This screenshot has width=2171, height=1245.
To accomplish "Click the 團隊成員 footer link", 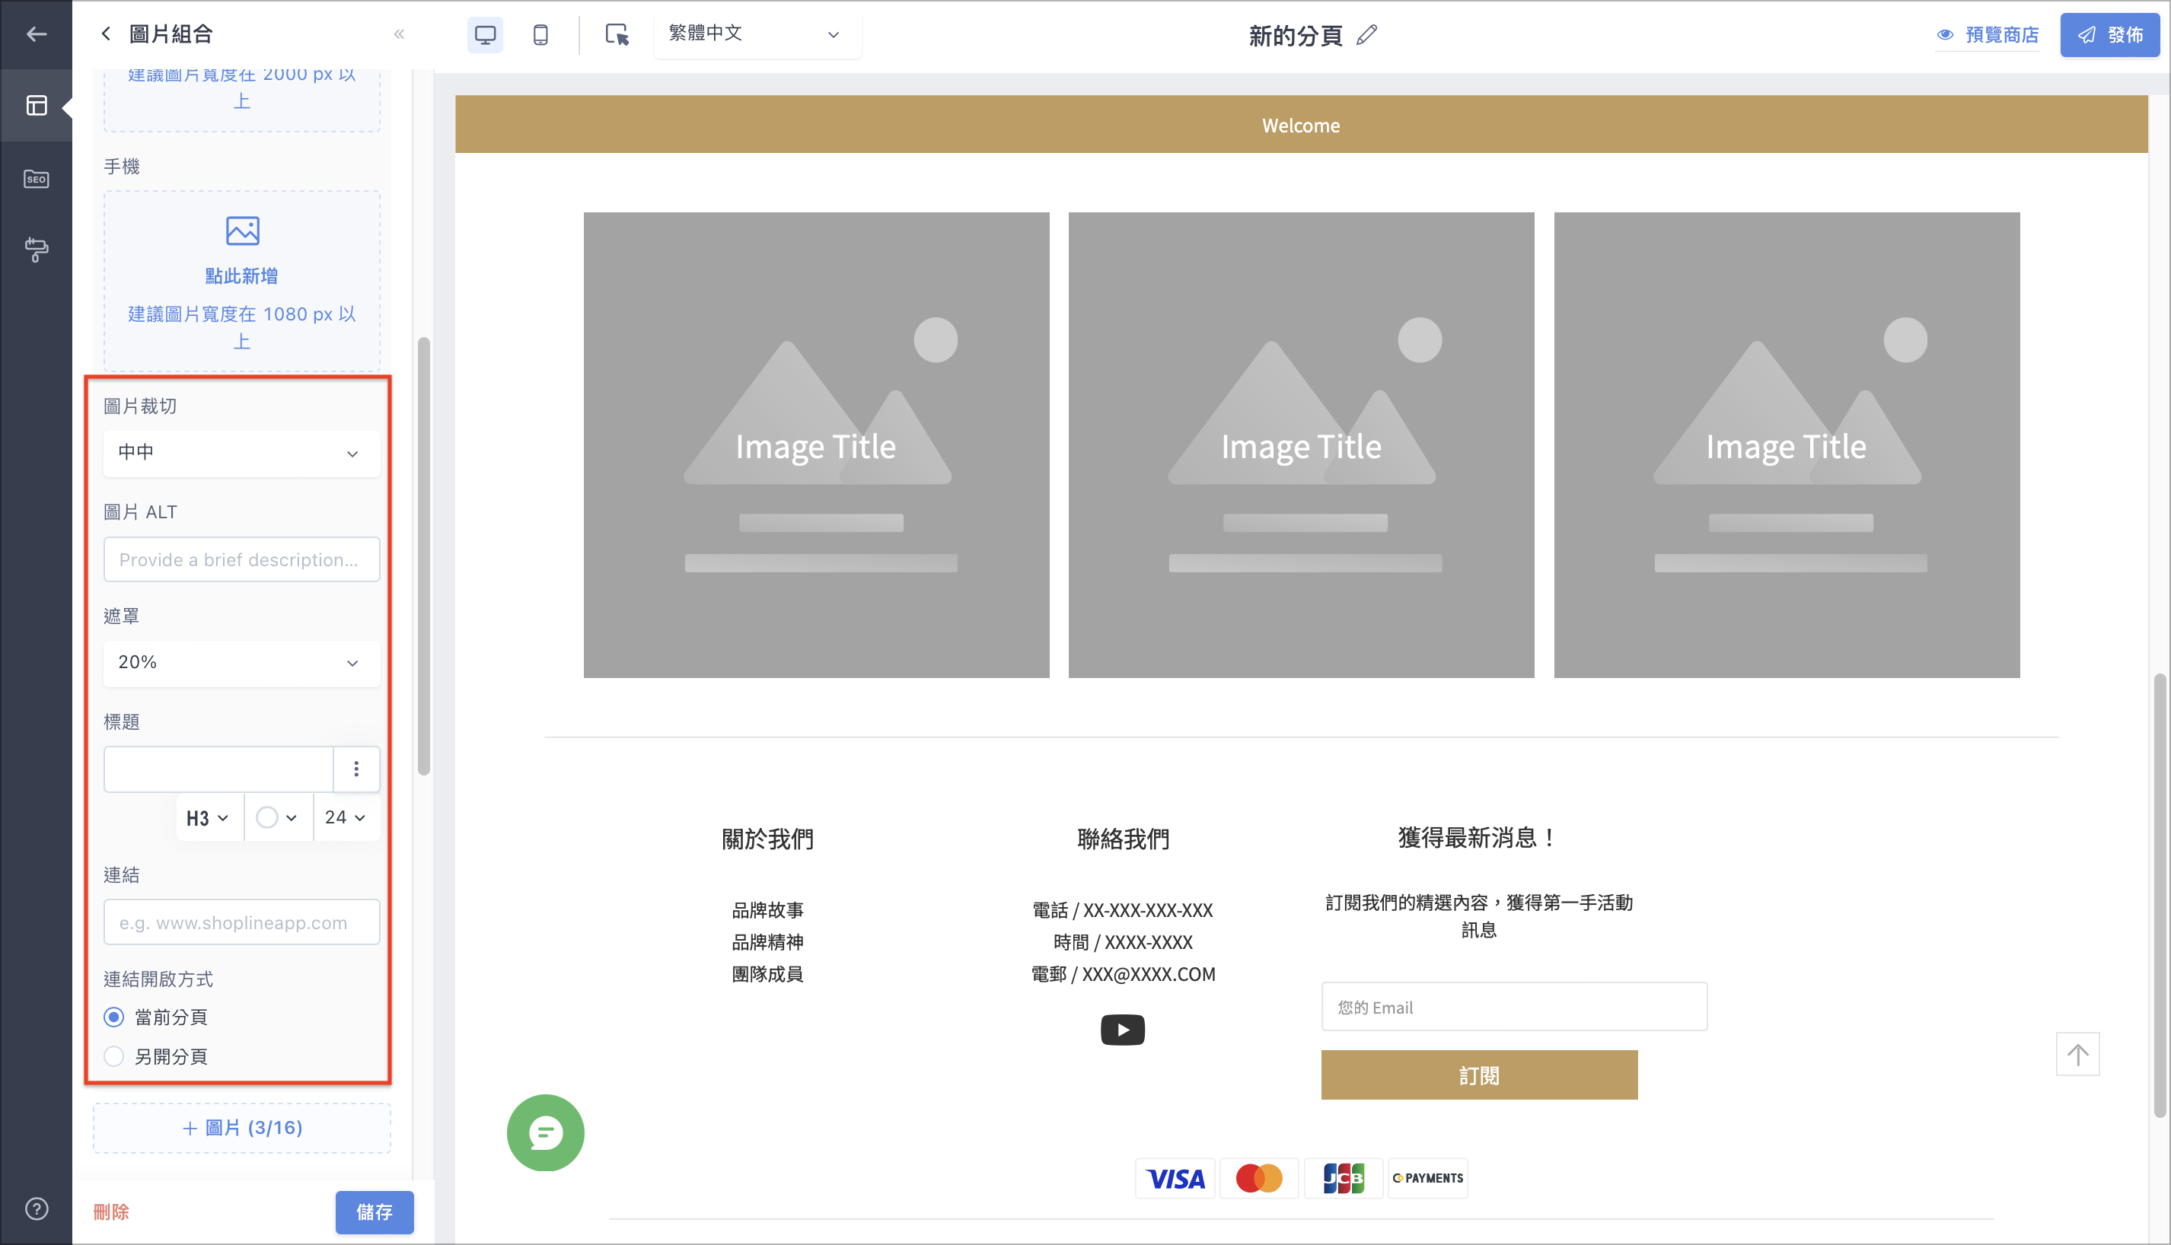I will pos(768,974).
